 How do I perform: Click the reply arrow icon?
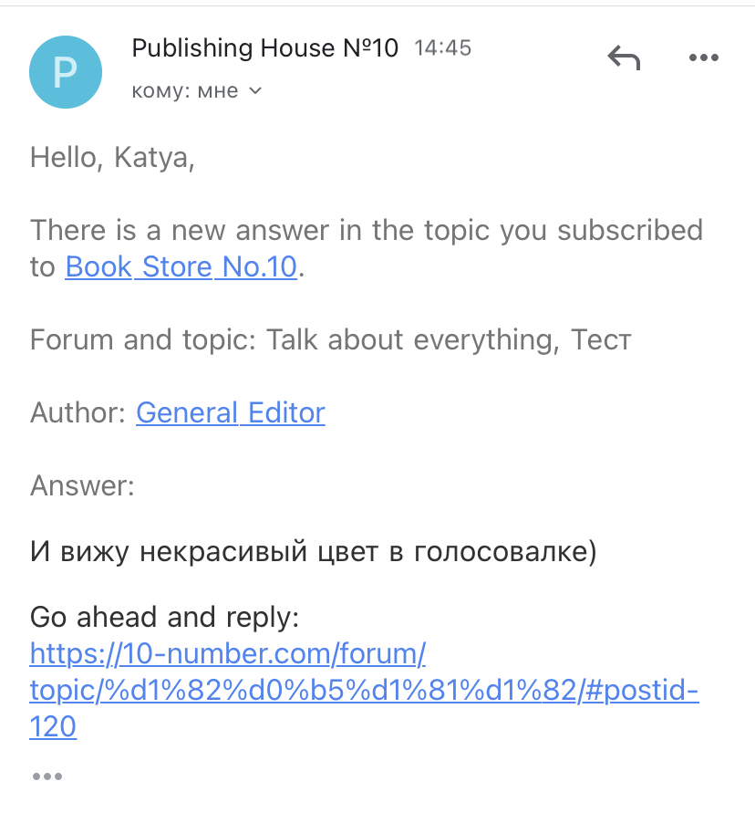(624, 58)
